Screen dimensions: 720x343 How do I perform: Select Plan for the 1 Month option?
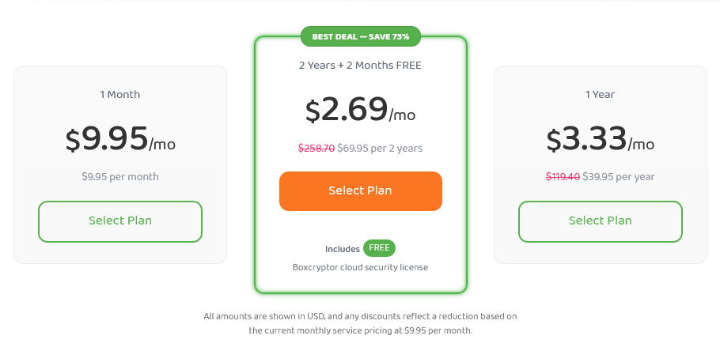[x=120, y=221]
